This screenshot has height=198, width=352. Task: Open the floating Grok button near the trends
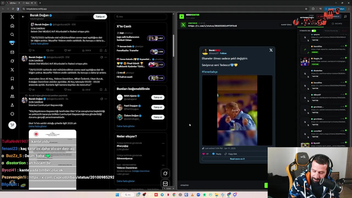[165, 174]
